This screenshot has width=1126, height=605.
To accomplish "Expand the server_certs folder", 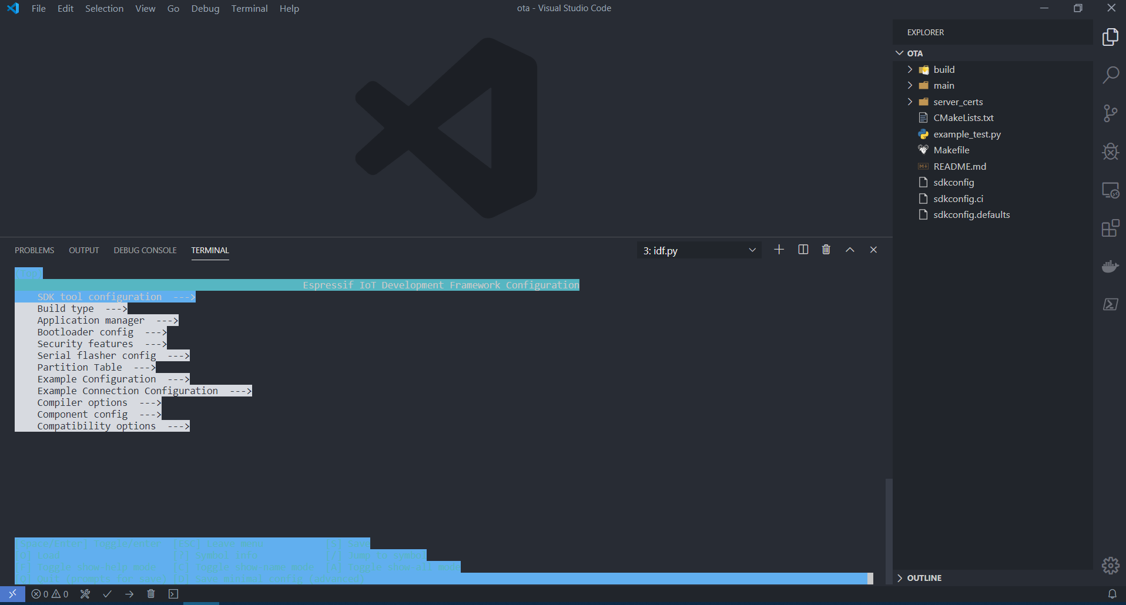I will coord(910,102).
